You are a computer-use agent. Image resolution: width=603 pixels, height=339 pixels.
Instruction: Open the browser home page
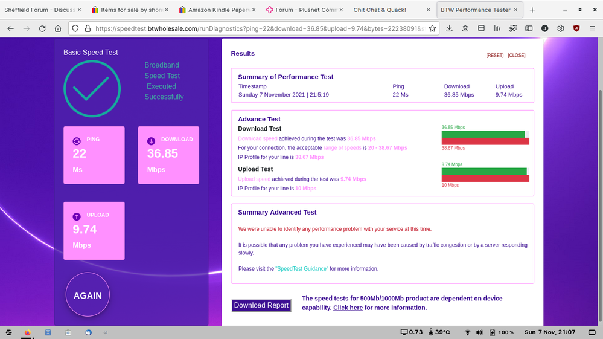tap(58, 28)
